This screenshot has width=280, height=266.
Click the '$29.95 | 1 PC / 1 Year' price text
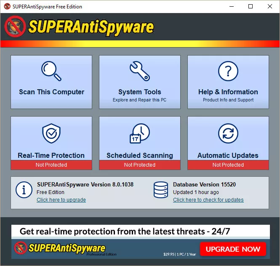click(180, 254)
